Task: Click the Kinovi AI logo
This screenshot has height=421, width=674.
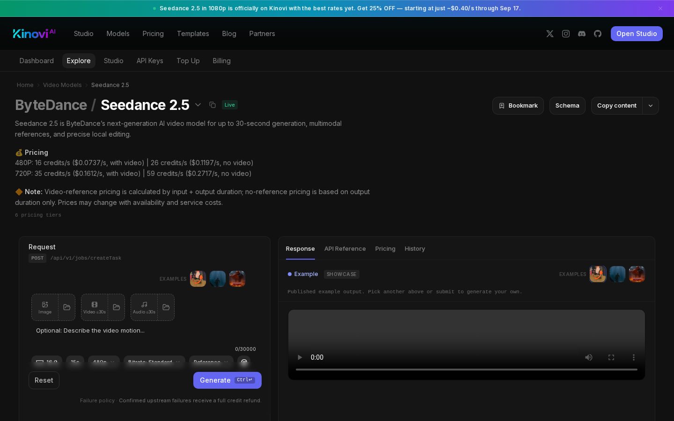Action: 34,33
